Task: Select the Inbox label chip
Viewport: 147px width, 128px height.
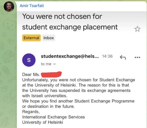Action: click(49, 38)
